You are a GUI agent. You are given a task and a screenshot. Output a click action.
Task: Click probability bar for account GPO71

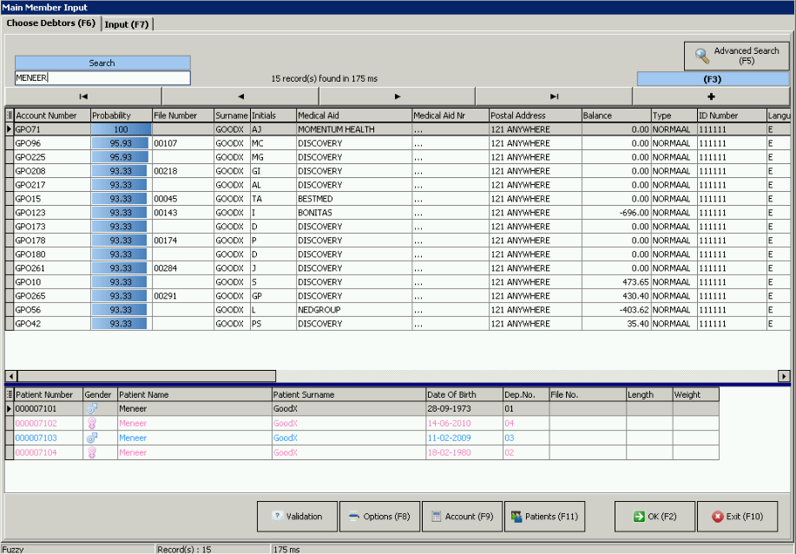point(121,129)
